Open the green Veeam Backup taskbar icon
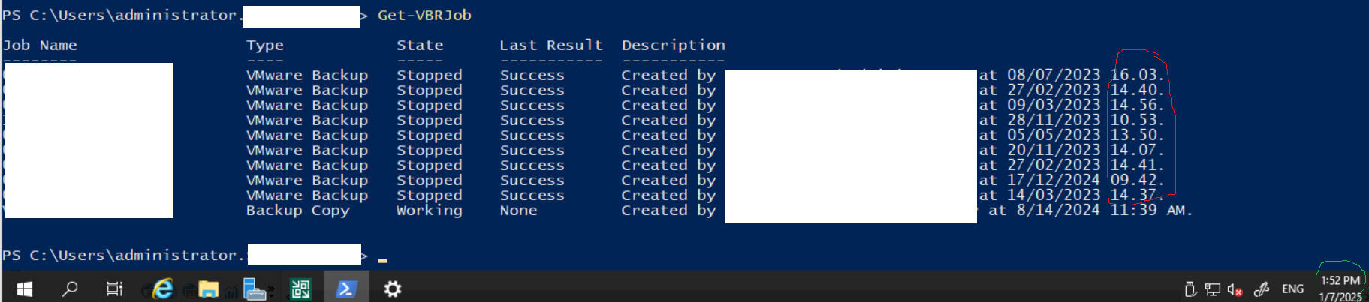Image resolution: width=1369 pixels, height=302 pixels. click(300, 289)
